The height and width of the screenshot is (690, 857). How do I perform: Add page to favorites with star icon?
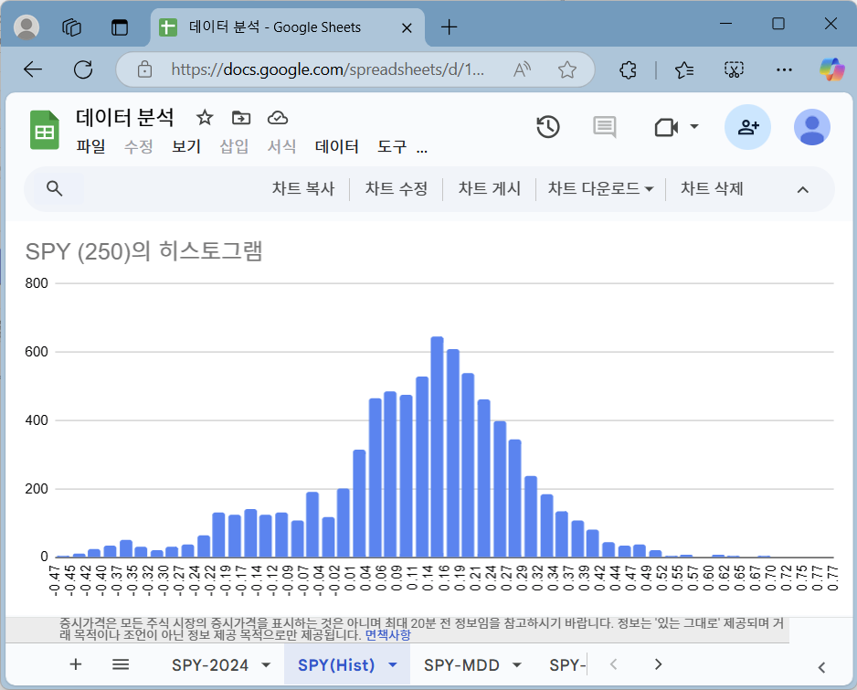click(567, 69)
